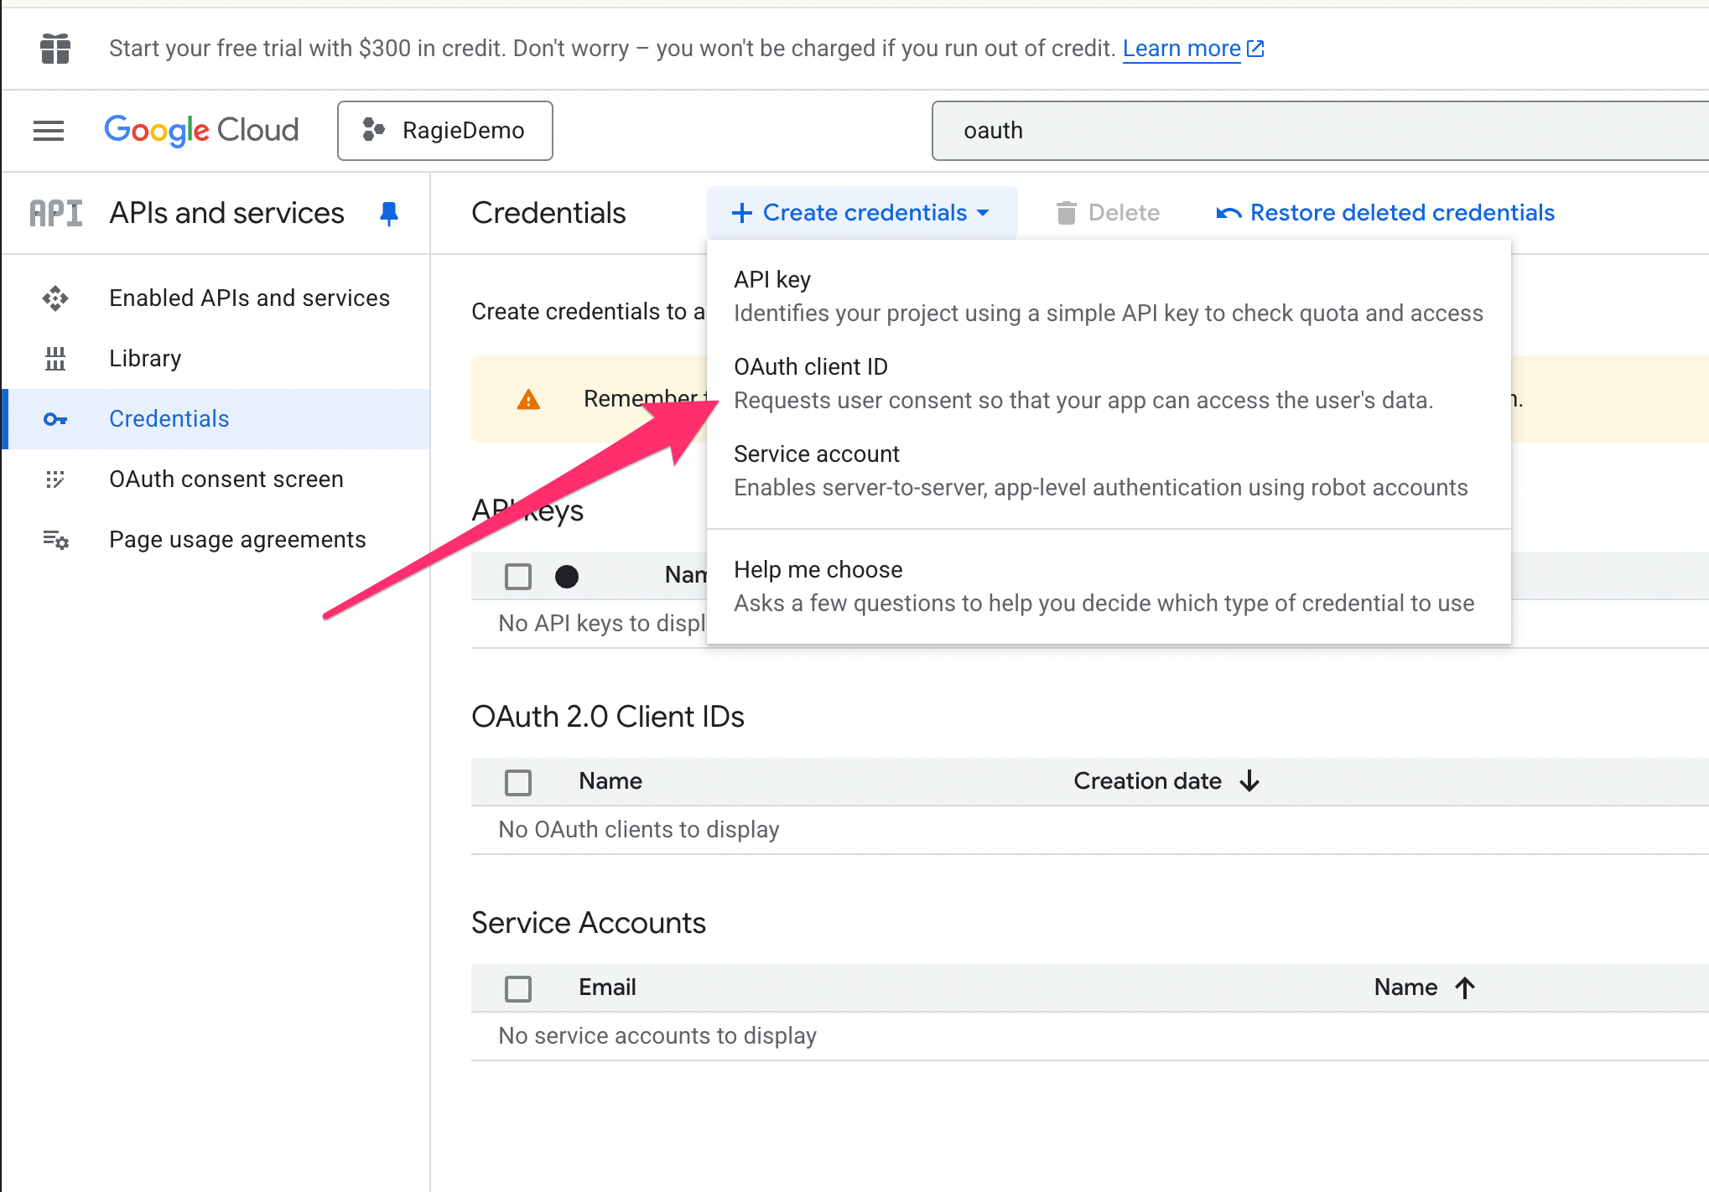This screenshot has width=1709, height=1192.
Task: Open Page usage agreements
Action: (x=216, y=540)
